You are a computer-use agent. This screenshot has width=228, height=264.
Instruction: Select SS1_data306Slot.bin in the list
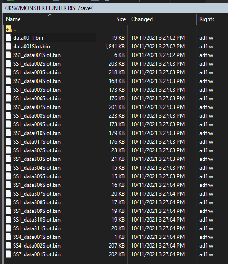[37, 185]
